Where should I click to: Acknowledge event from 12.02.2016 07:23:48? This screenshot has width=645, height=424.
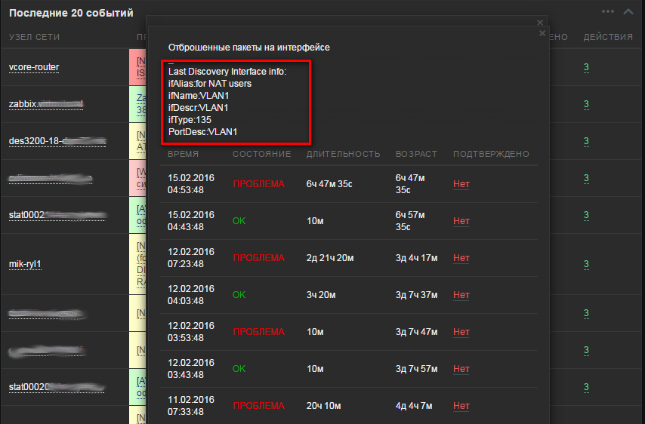tap(461, 258)
